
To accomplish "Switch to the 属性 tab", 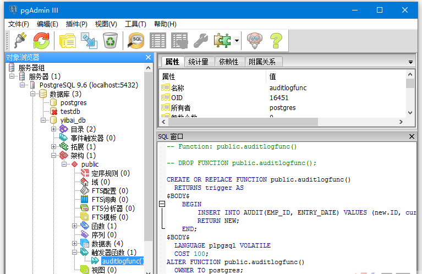I will (172, 62).
